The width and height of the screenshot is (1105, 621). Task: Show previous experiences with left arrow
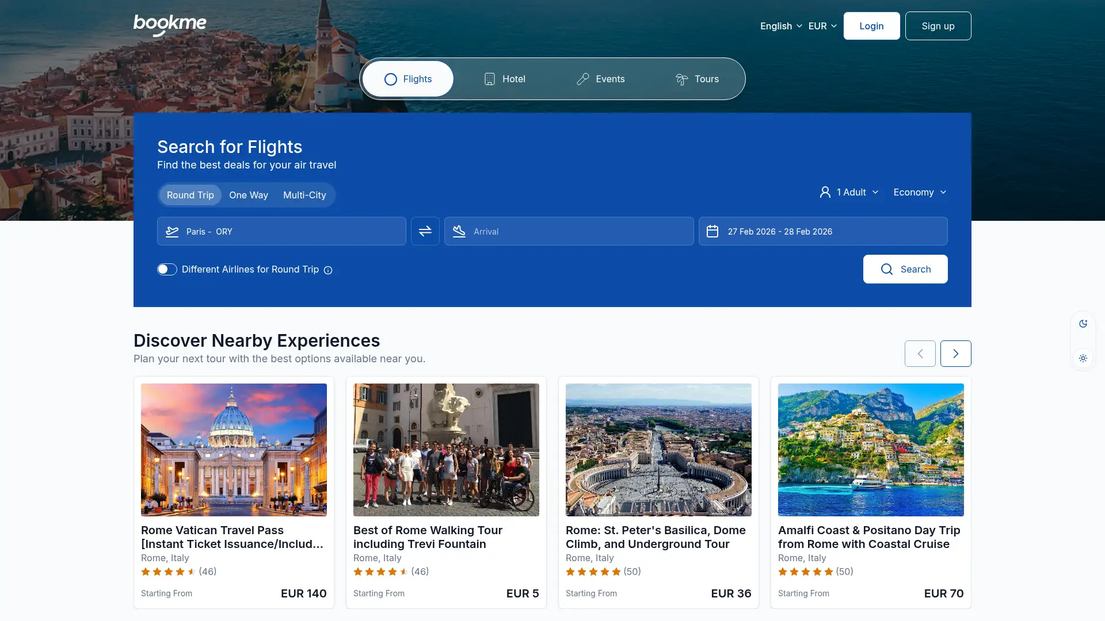(x=920, y=354)
